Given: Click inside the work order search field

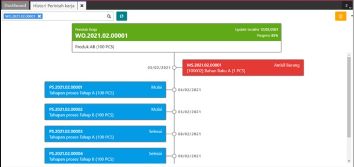Looking at the screenshot, I should coord(73,17).
